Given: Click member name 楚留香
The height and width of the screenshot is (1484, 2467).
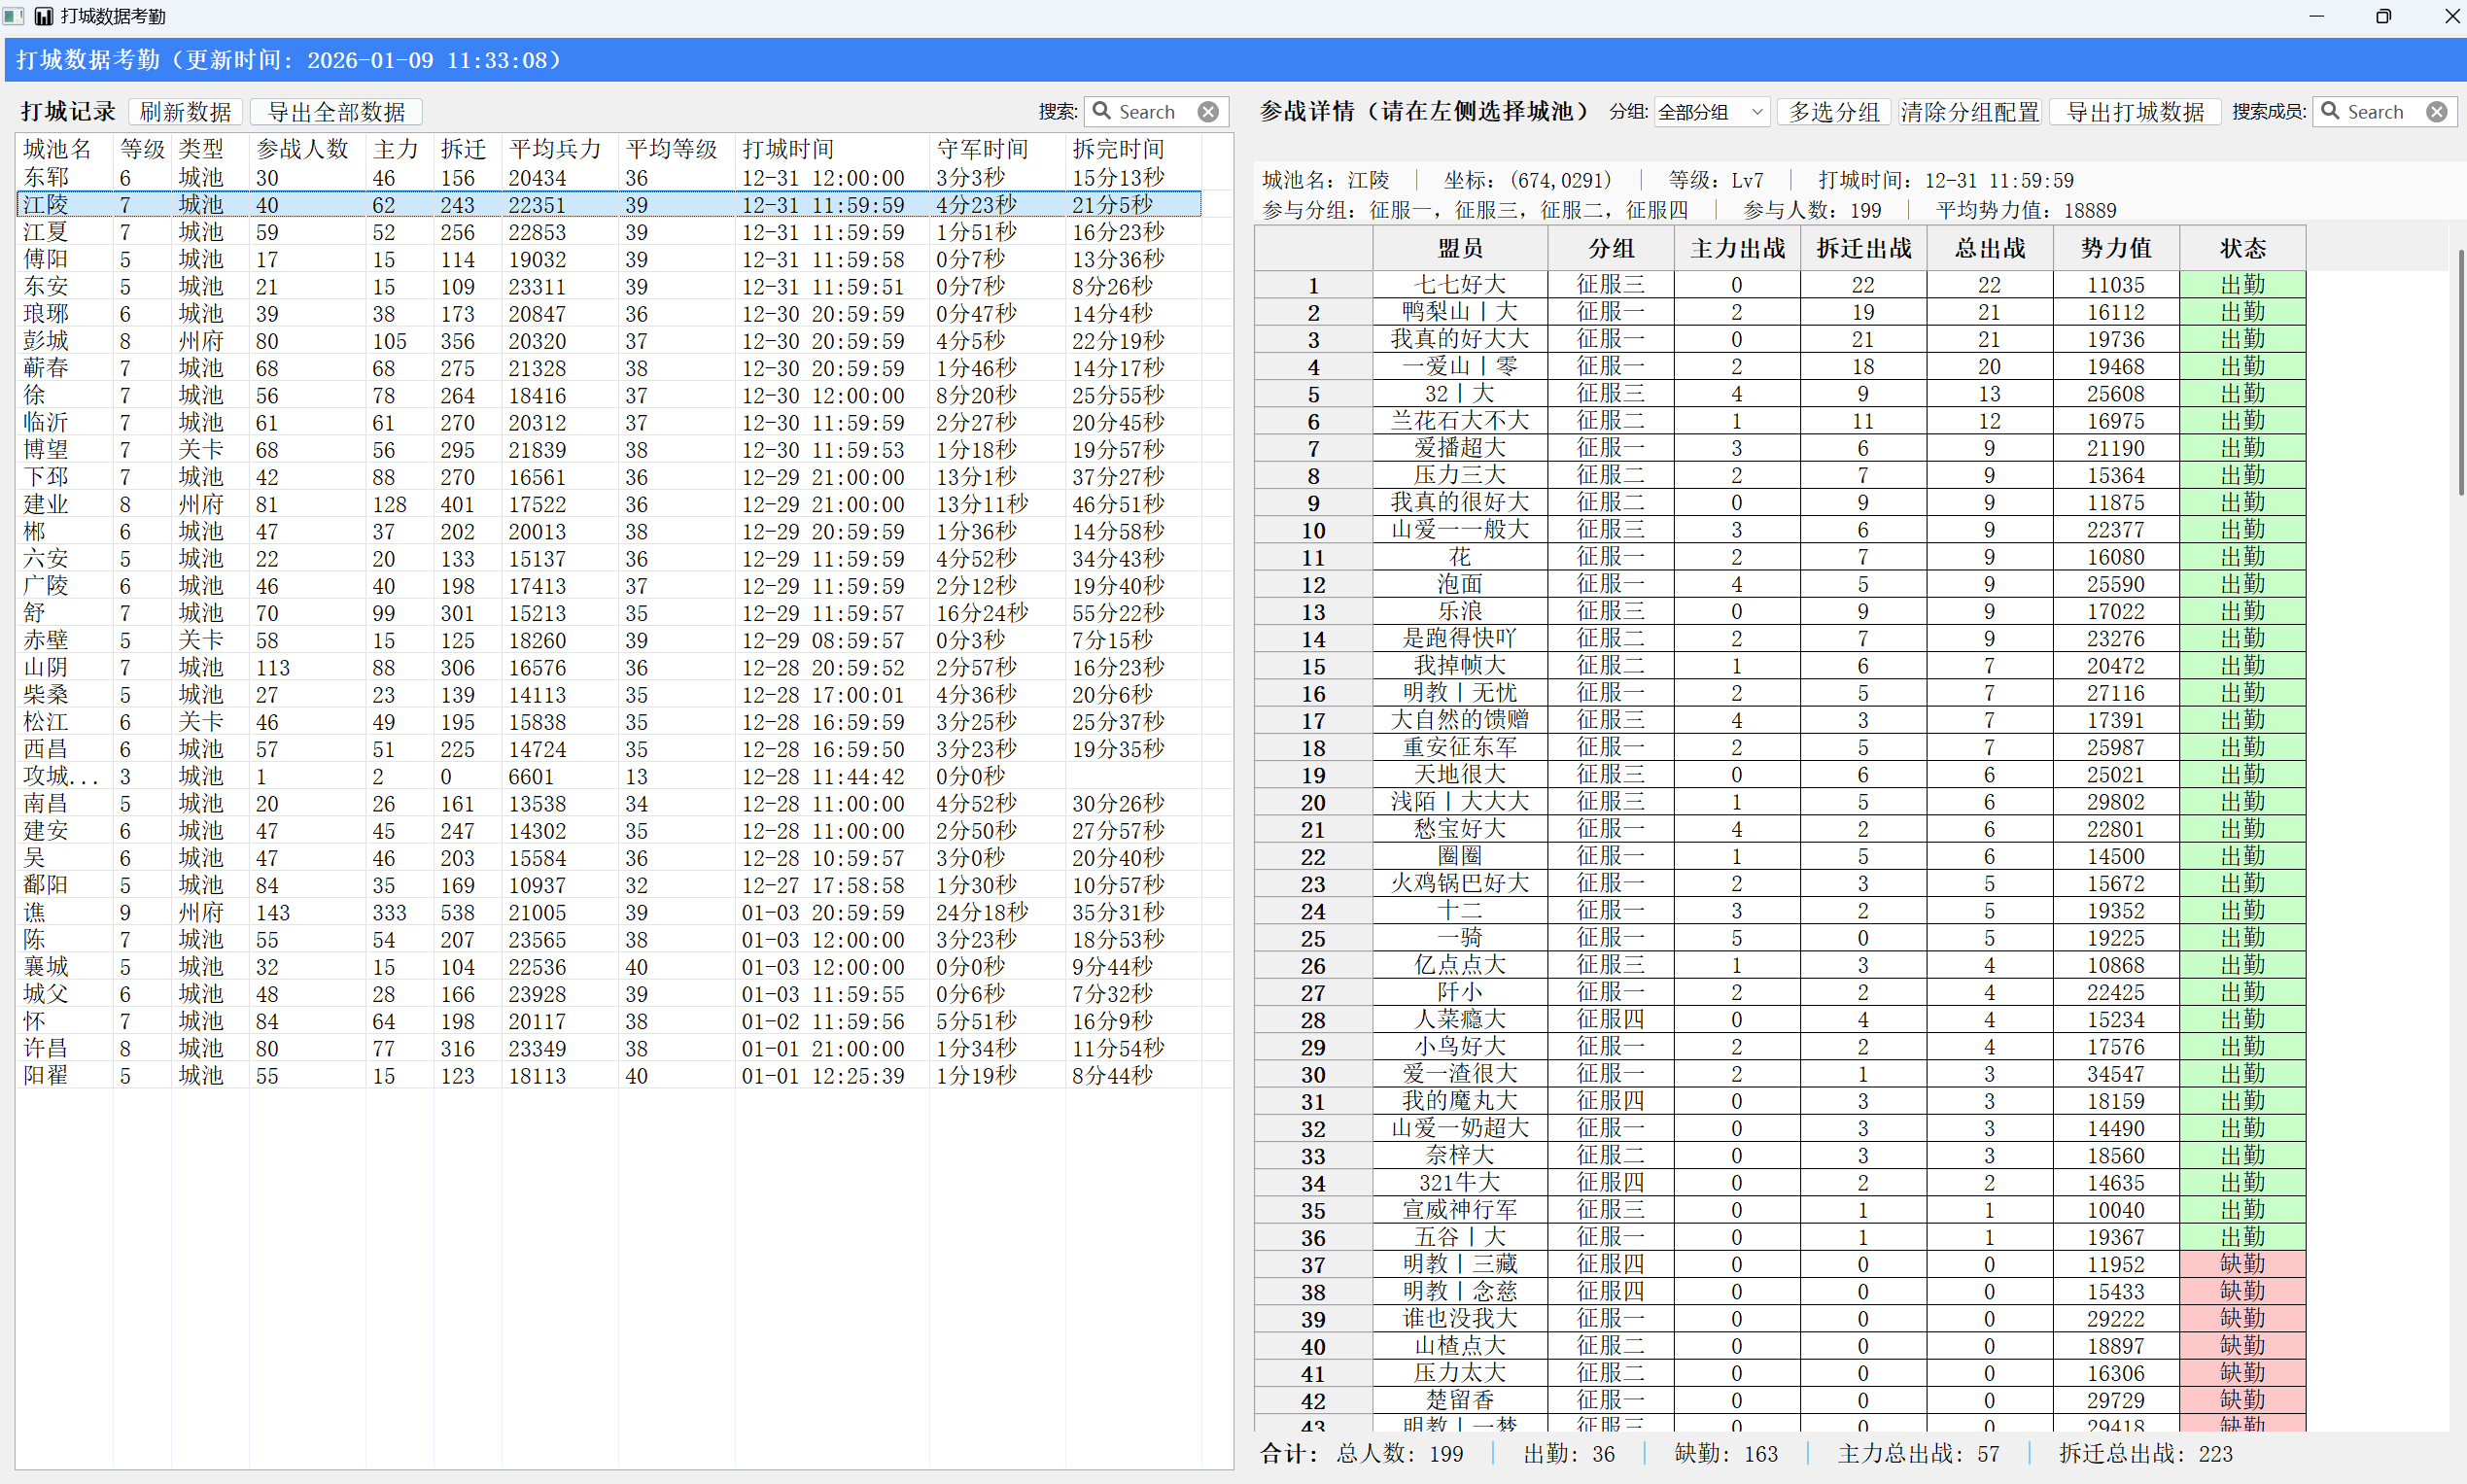Looking at the screenshot, I should [x=1460, y=1400].
